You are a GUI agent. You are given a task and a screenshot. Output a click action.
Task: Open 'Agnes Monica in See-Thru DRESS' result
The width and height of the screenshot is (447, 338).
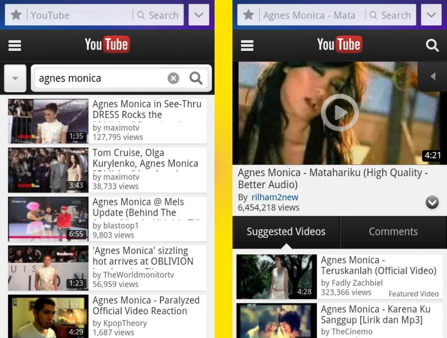pyautogui.click(x=107, y=121)
